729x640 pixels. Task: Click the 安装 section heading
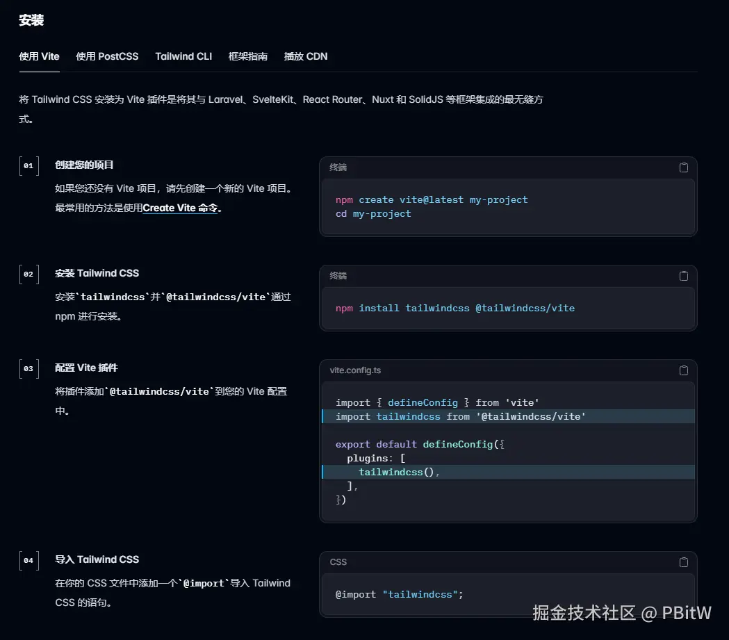point(31,20)
